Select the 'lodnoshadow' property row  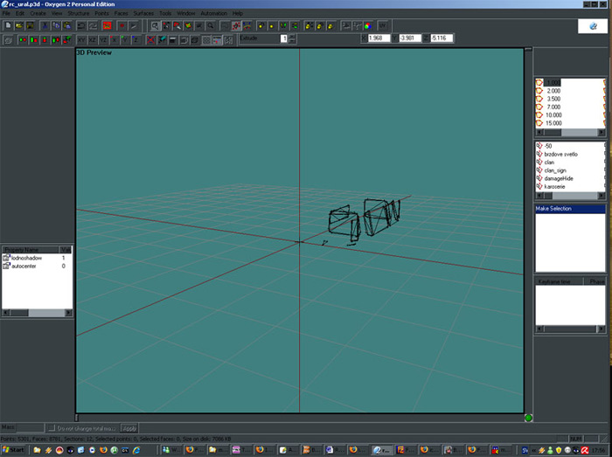pos(26,258)
